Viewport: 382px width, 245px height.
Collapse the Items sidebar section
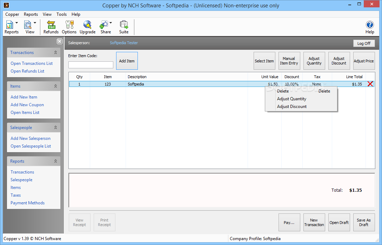tap(55, 86)
